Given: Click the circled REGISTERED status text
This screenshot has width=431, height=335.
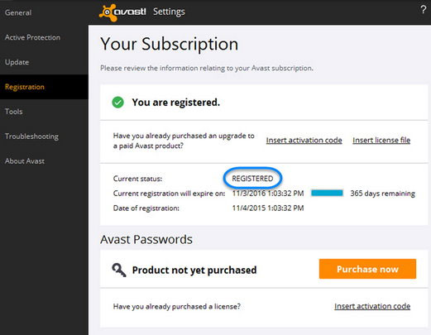Looking at the screenshot, I should 252,179.
